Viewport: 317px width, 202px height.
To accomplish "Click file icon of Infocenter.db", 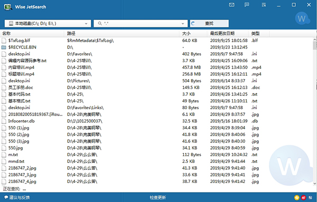I will click(x=4, y=121).
